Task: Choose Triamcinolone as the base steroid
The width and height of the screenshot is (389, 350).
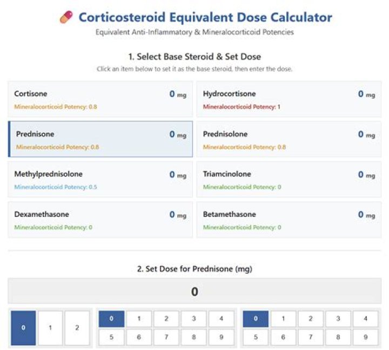Action: click(289, 180)
